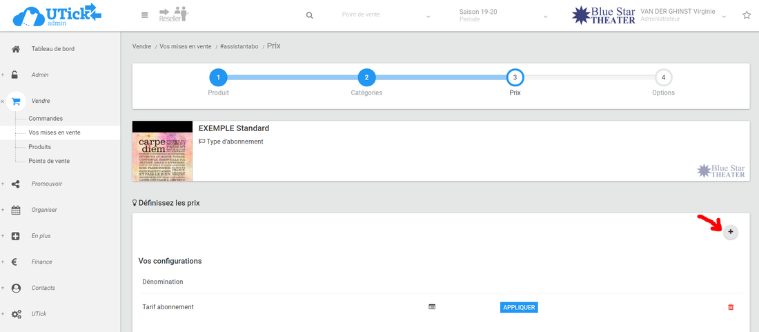Click the Reseller icon in top bar
Screen dimensions: 759x332
(173, 15)
